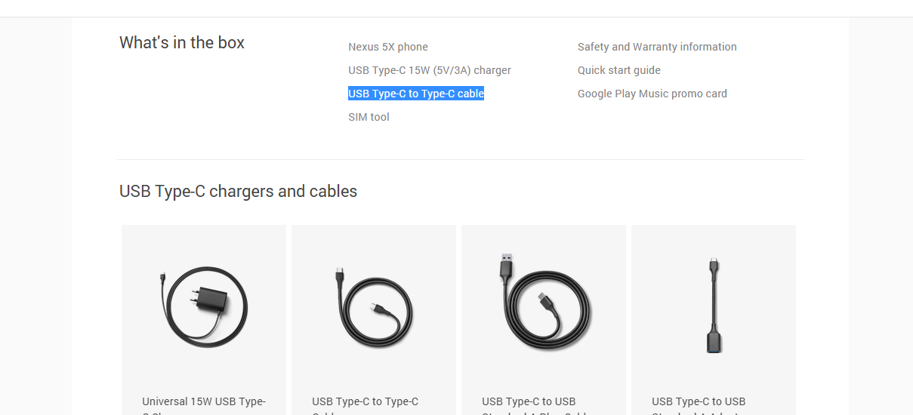This screenshot has width=913, height=415.
Task: Select the Quick start guide entry
Action: pyautogui.click(x=619, y=70)
